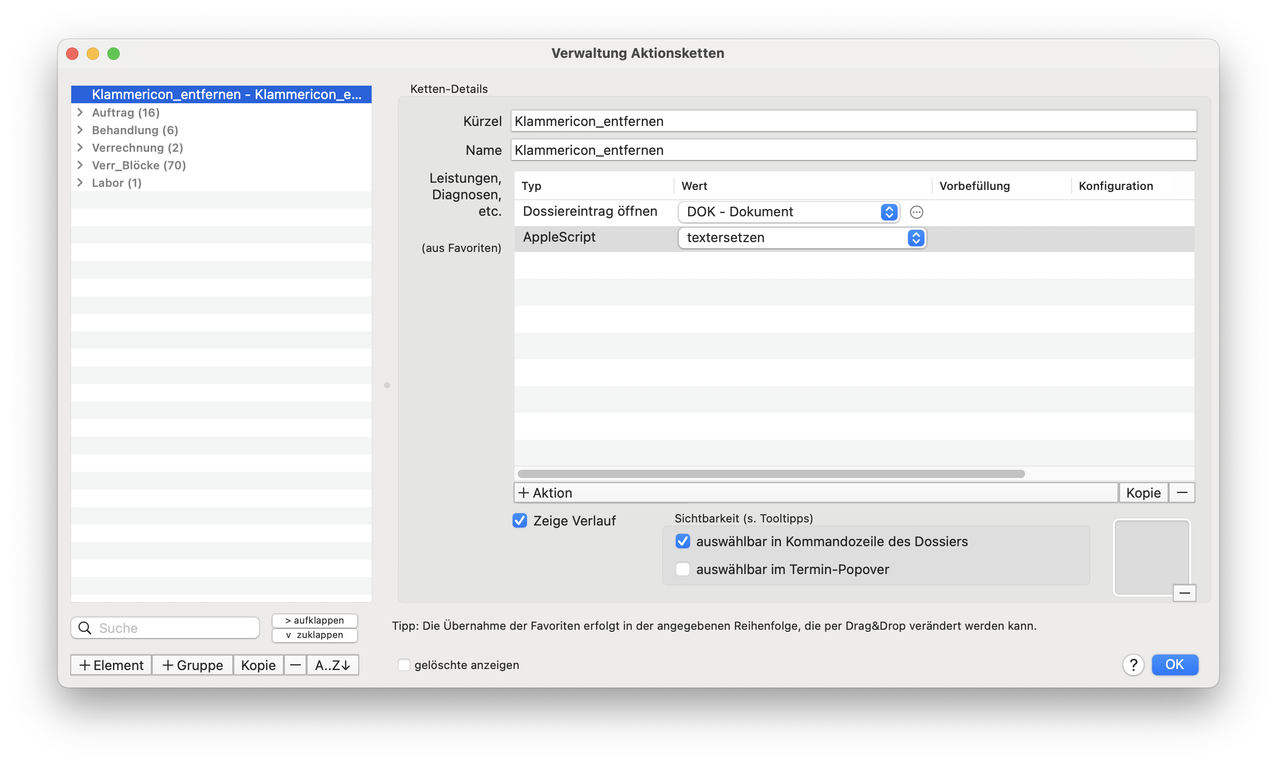Click the OK button
Screen dimensions: 1277x764
coord(1175,664)
